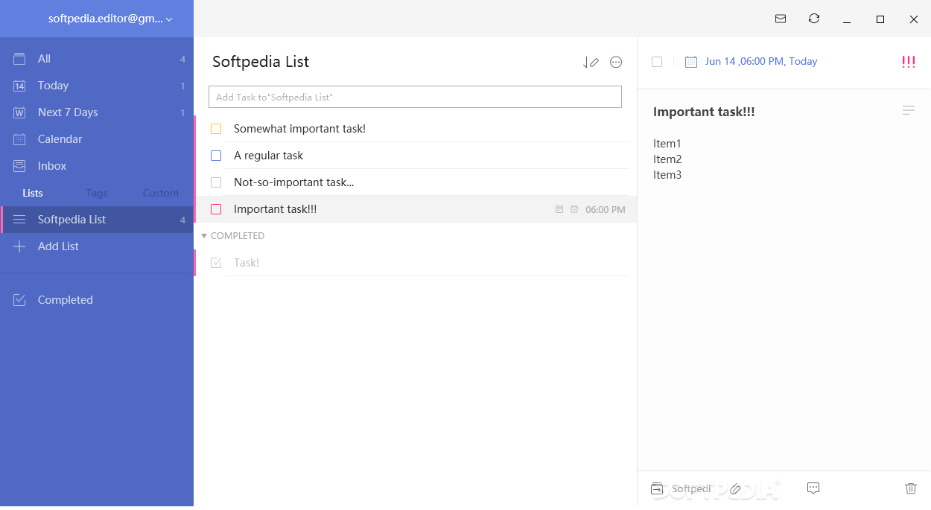Viewport: 931px width, 510px height.
Task: Click Item3 in the description
Action: click(x=667, y=175)
